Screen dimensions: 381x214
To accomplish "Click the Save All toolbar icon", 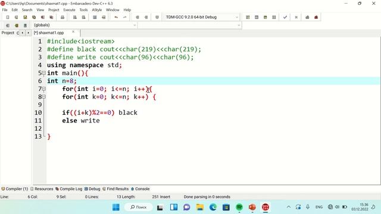I will tap(34, 17).
